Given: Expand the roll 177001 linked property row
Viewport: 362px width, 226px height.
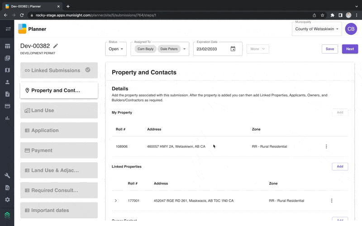Looking at the screenshot, I should click(x=116, y=201).
